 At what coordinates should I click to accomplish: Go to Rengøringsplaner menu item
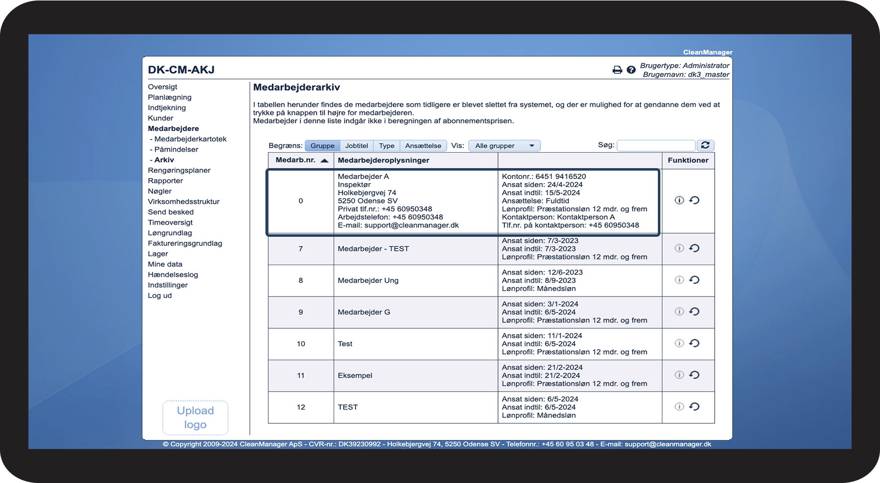point(179,170)
